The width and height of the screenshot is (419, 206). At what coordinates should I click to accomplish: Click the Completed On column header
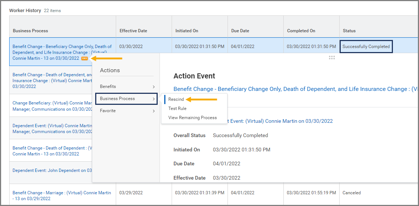(x=301, y=31)
